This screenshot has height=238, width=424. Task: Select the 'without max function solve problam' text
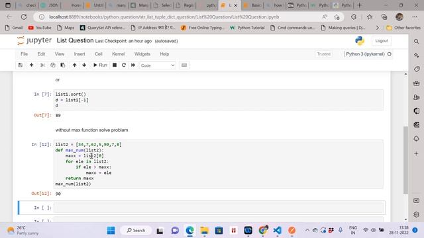(x=91, y=130)
